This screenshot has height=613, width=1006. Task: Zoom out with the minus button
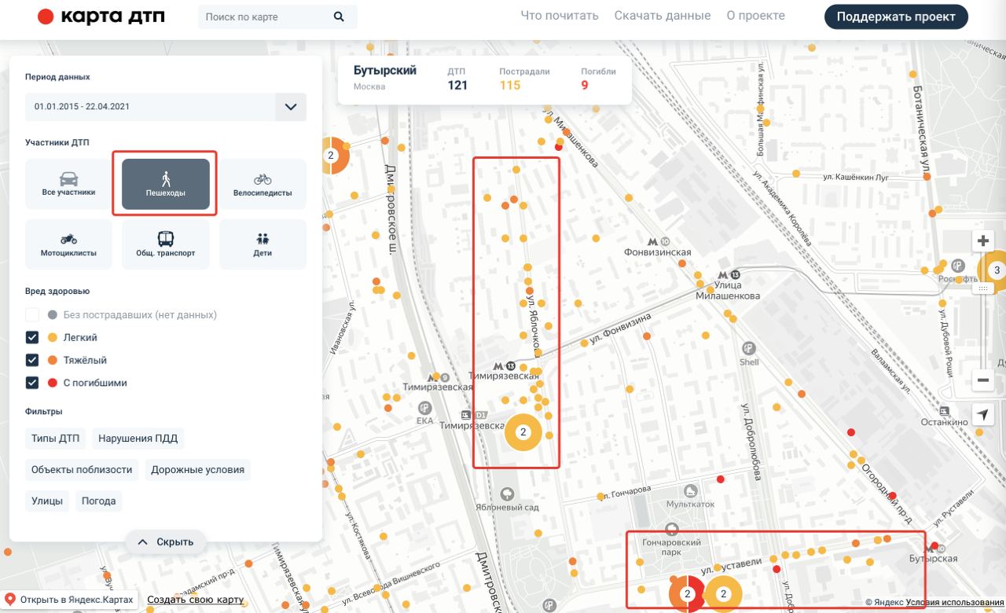click(982, 380)
